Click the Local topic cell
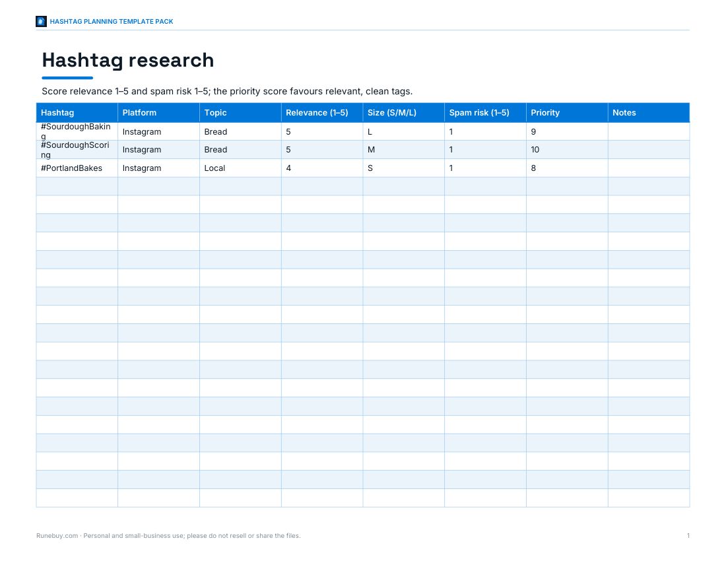This screenshot has height=561, width=726. tap(240, 168)
